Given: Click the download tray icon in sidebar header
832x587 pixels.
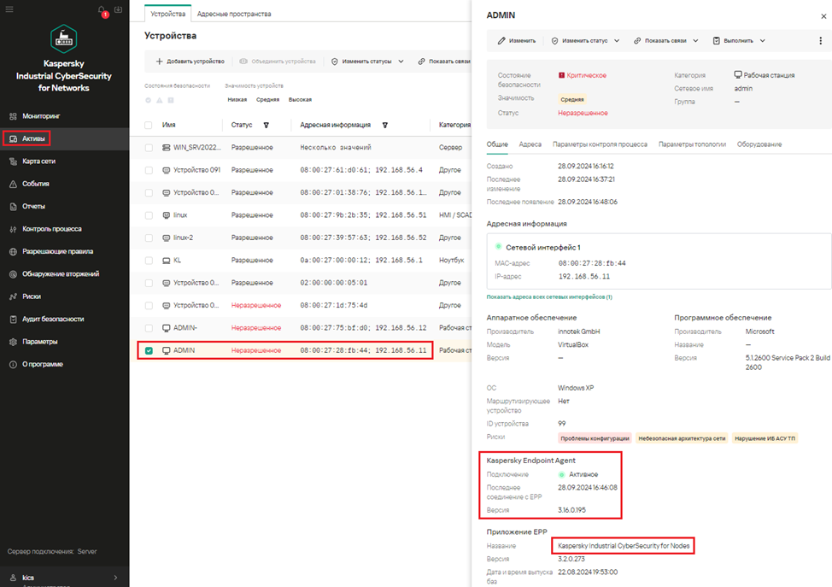Looking at the screenshot, I should (x=119, y=9).
